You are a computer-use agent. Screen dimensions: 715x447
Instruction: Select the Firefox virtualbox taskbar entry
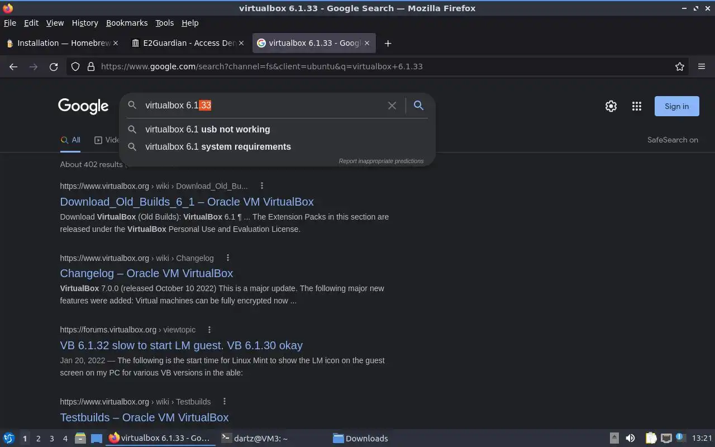[160, 438]
